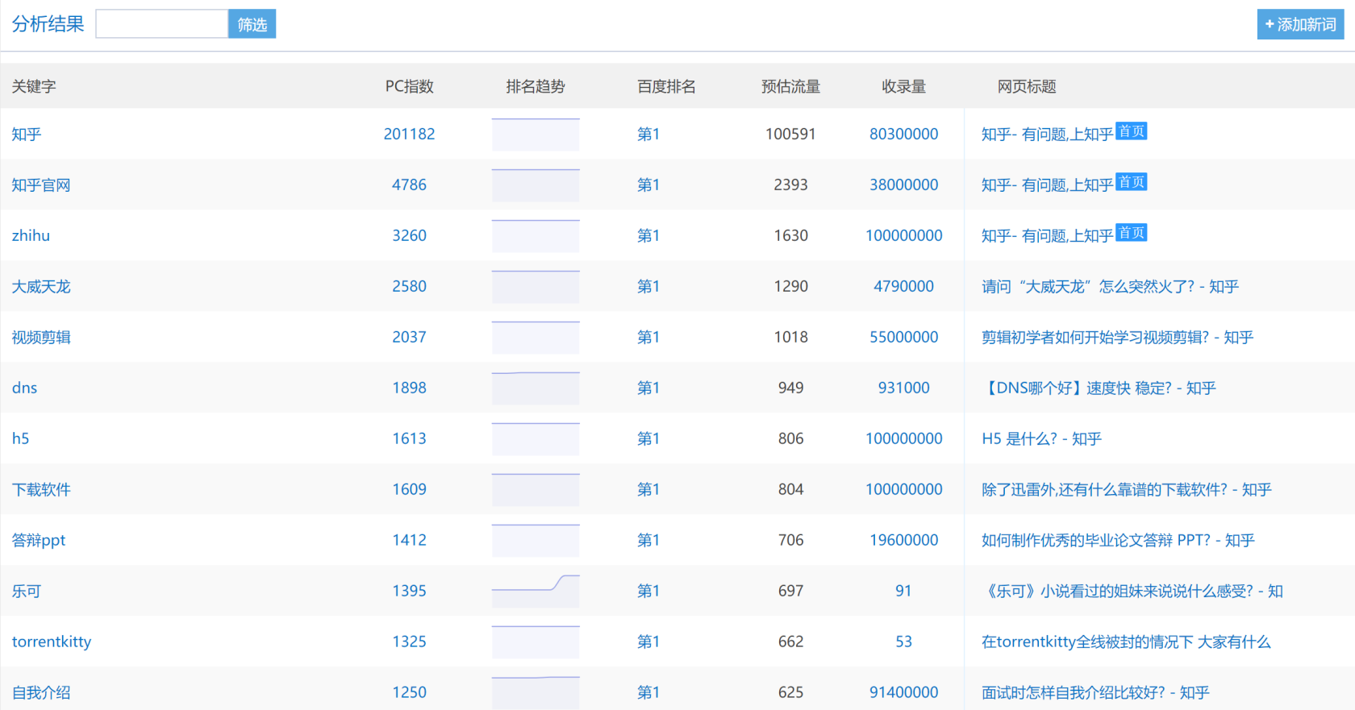Click the 分析结果 heading
The width and height of the screenshot is (1355, 710).
coord(48,24)
